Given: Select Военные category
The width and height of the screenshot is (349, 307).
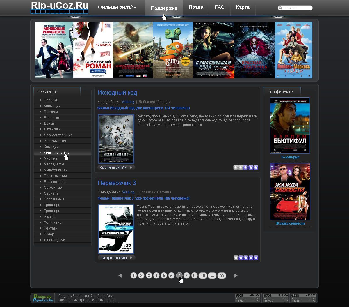Looking at the screenshot, I should click(x=63, y=118).
